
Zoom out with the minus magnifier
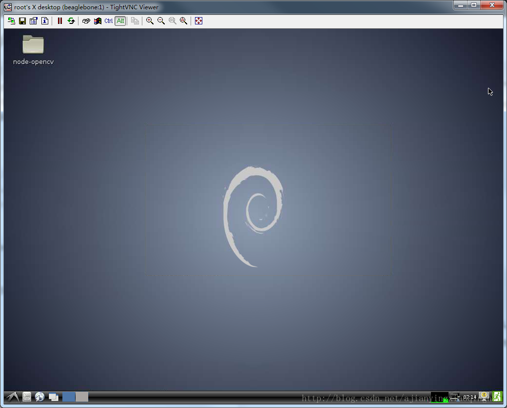point(161,21)
